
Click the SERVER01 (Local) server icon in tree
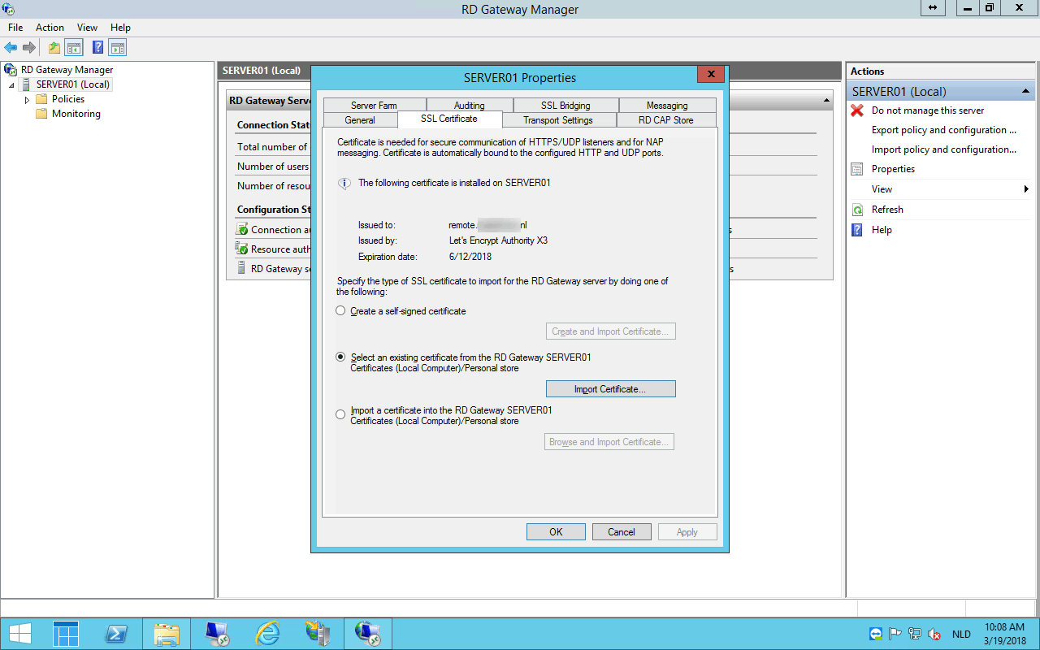point(27,84)
